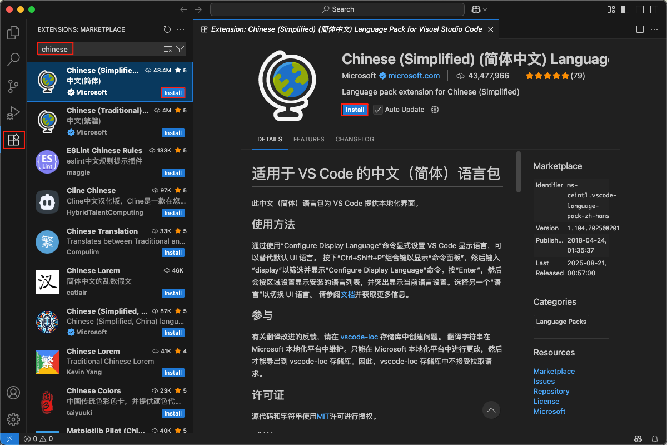
Task: Open the 文档 documentation link
Action: [x=347, y=295]
